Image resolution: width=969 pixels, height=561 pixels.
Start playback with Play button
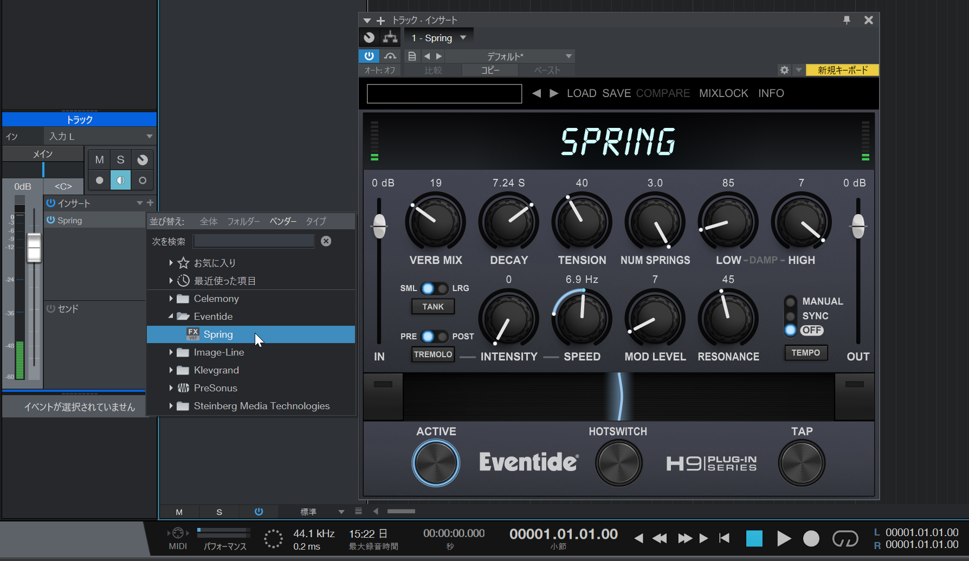coord(783,538)
